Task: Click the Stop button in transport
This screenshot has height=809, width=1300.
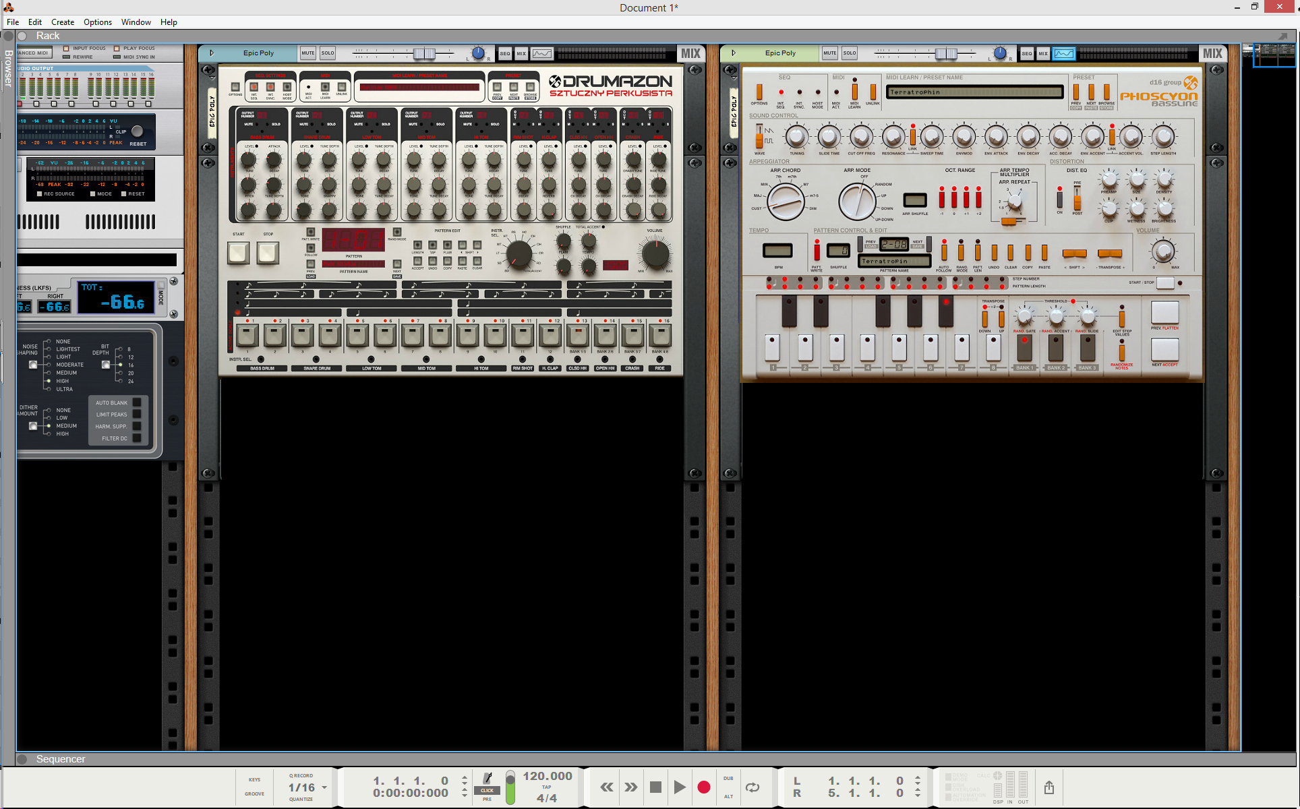Action: [x=655, y=787]
